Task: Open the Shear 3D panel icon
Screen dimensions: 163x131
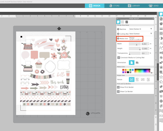Action: tap(161, 106)
